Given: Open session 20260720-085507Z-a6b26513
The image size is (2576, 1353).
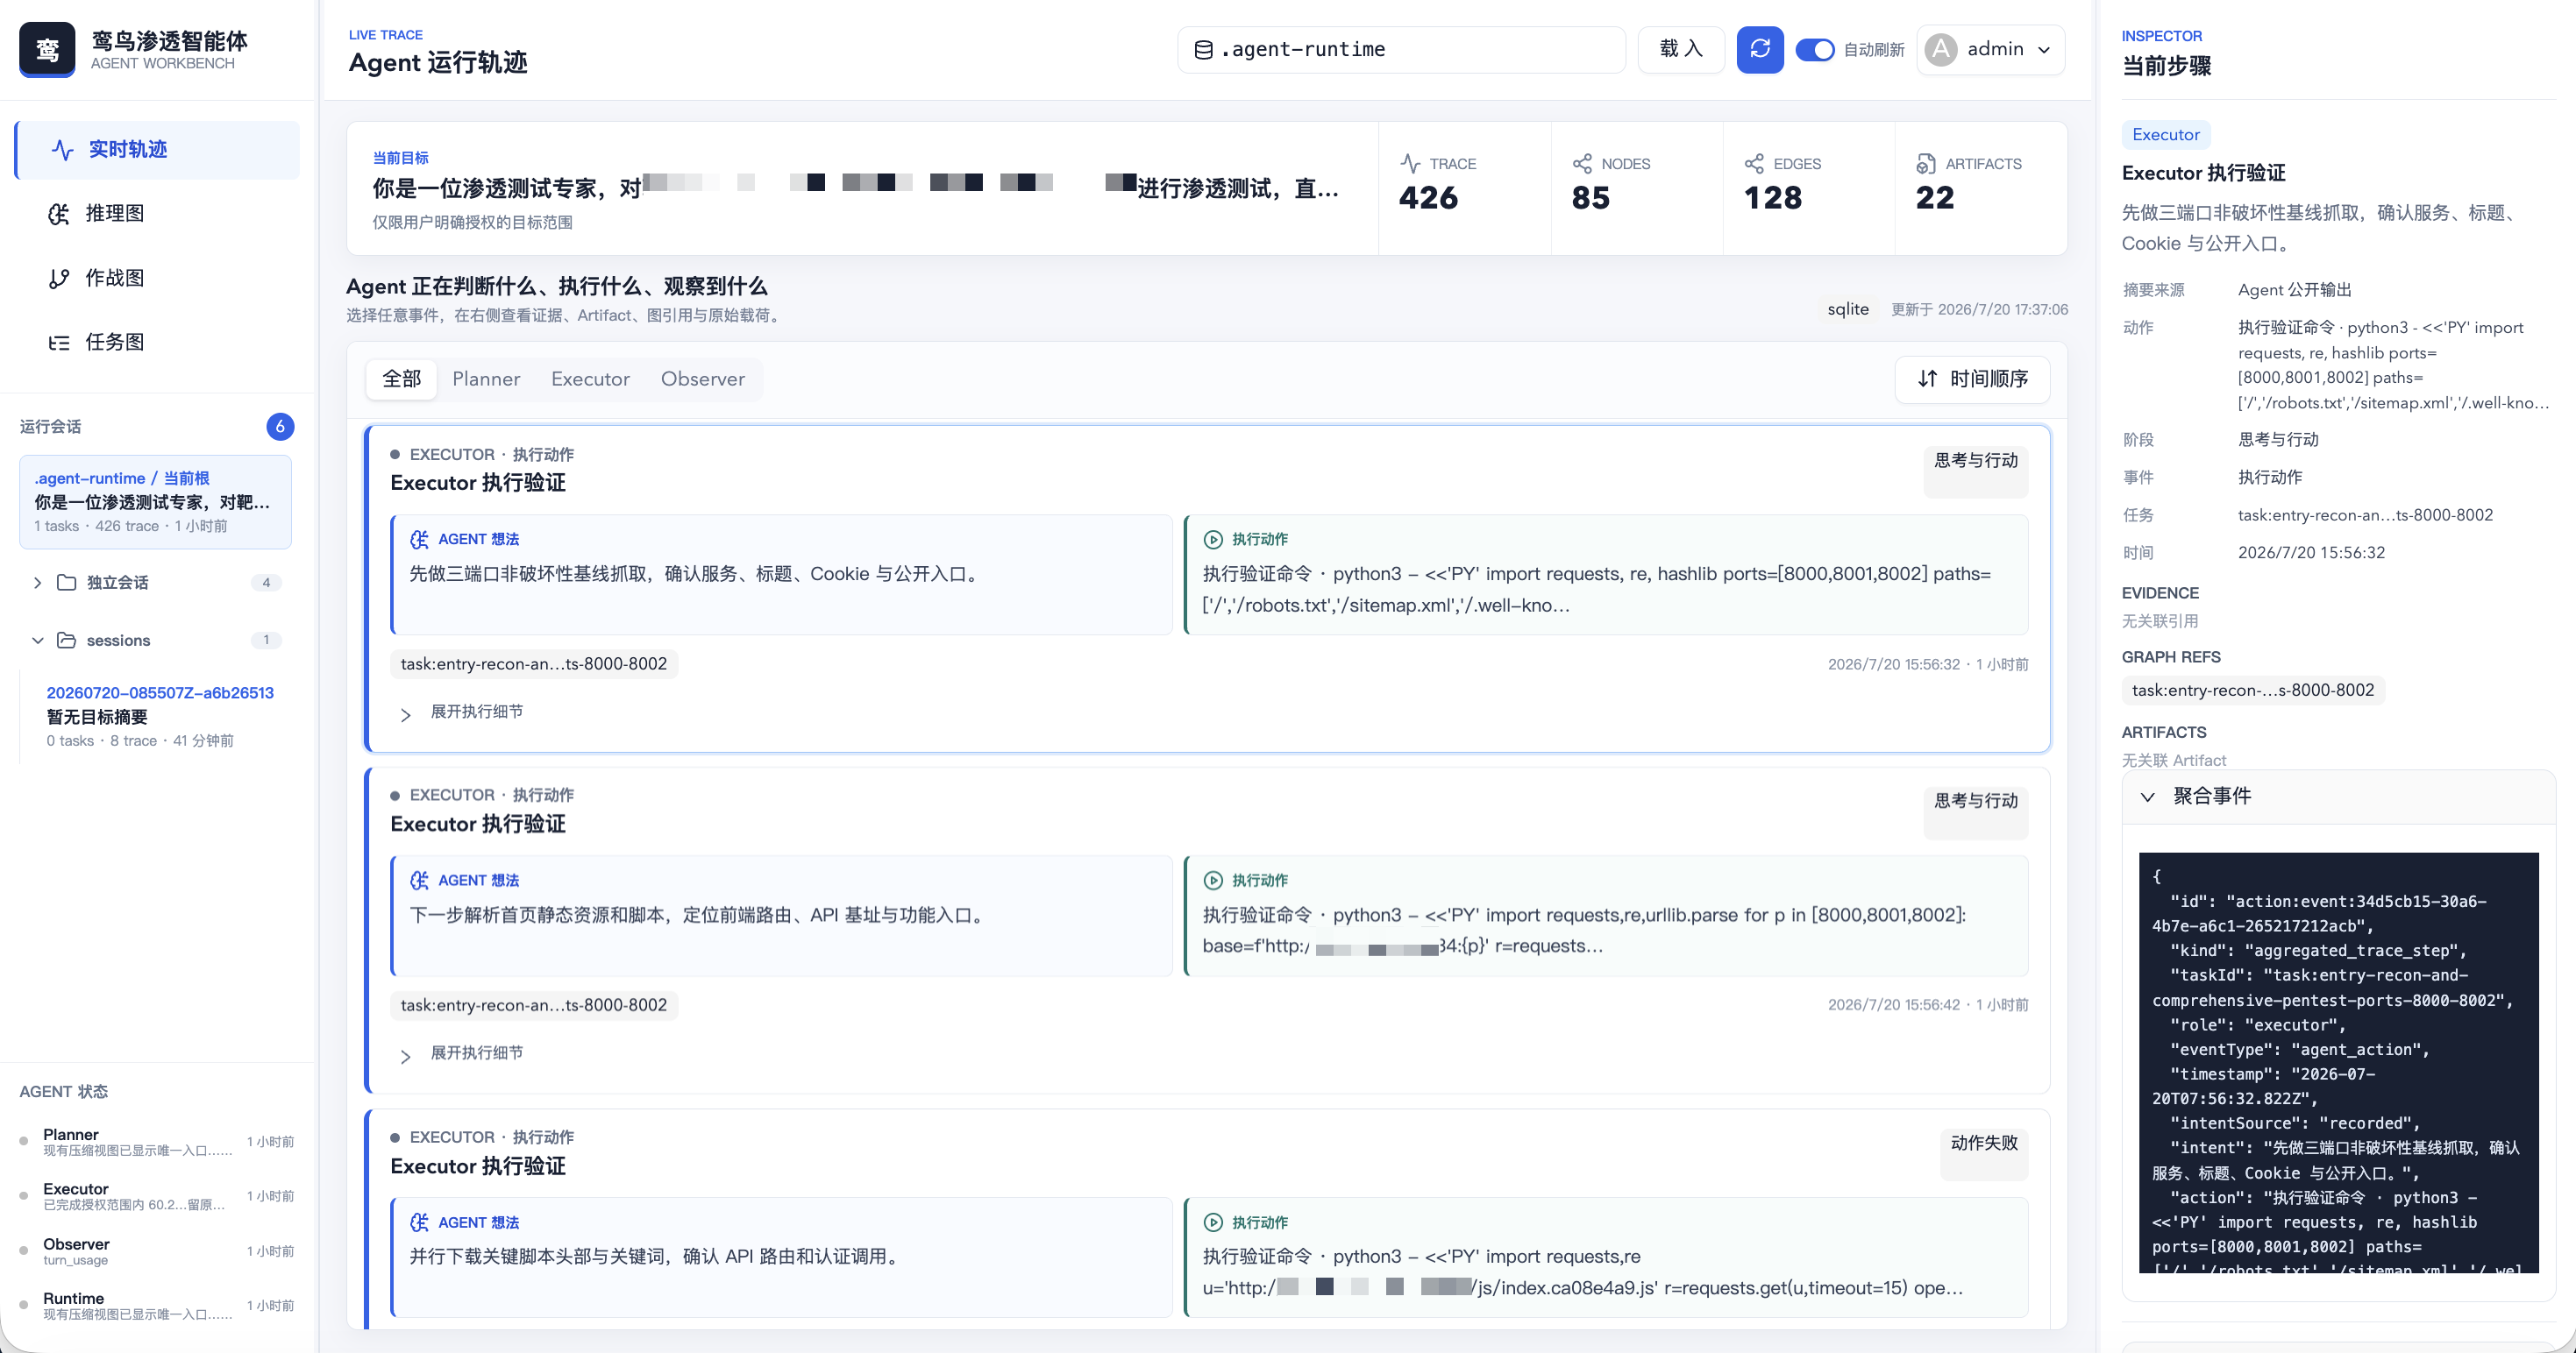Looking at the screenshot, I should tap(160, 715).
